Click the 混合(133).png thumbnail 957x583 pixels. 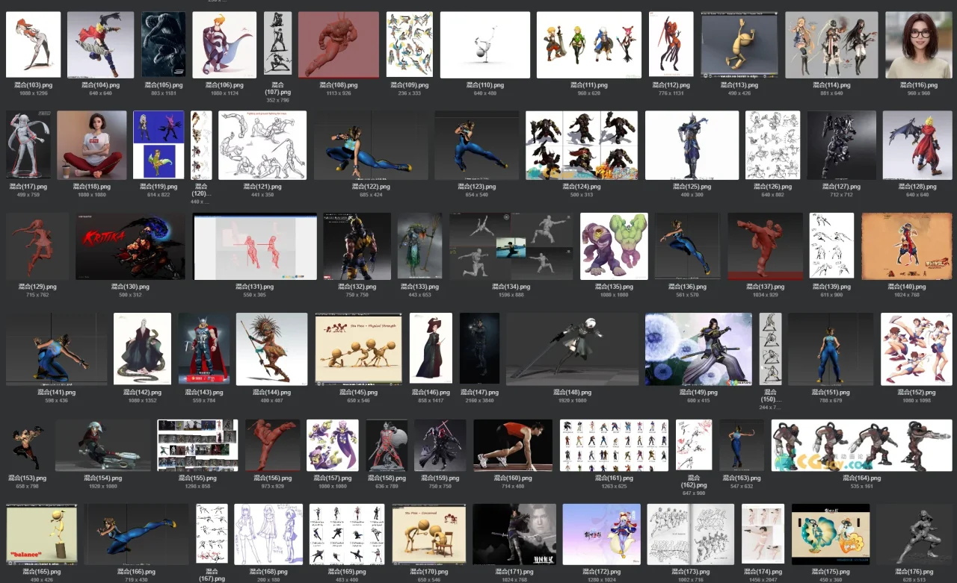click(x=420, y=246)
